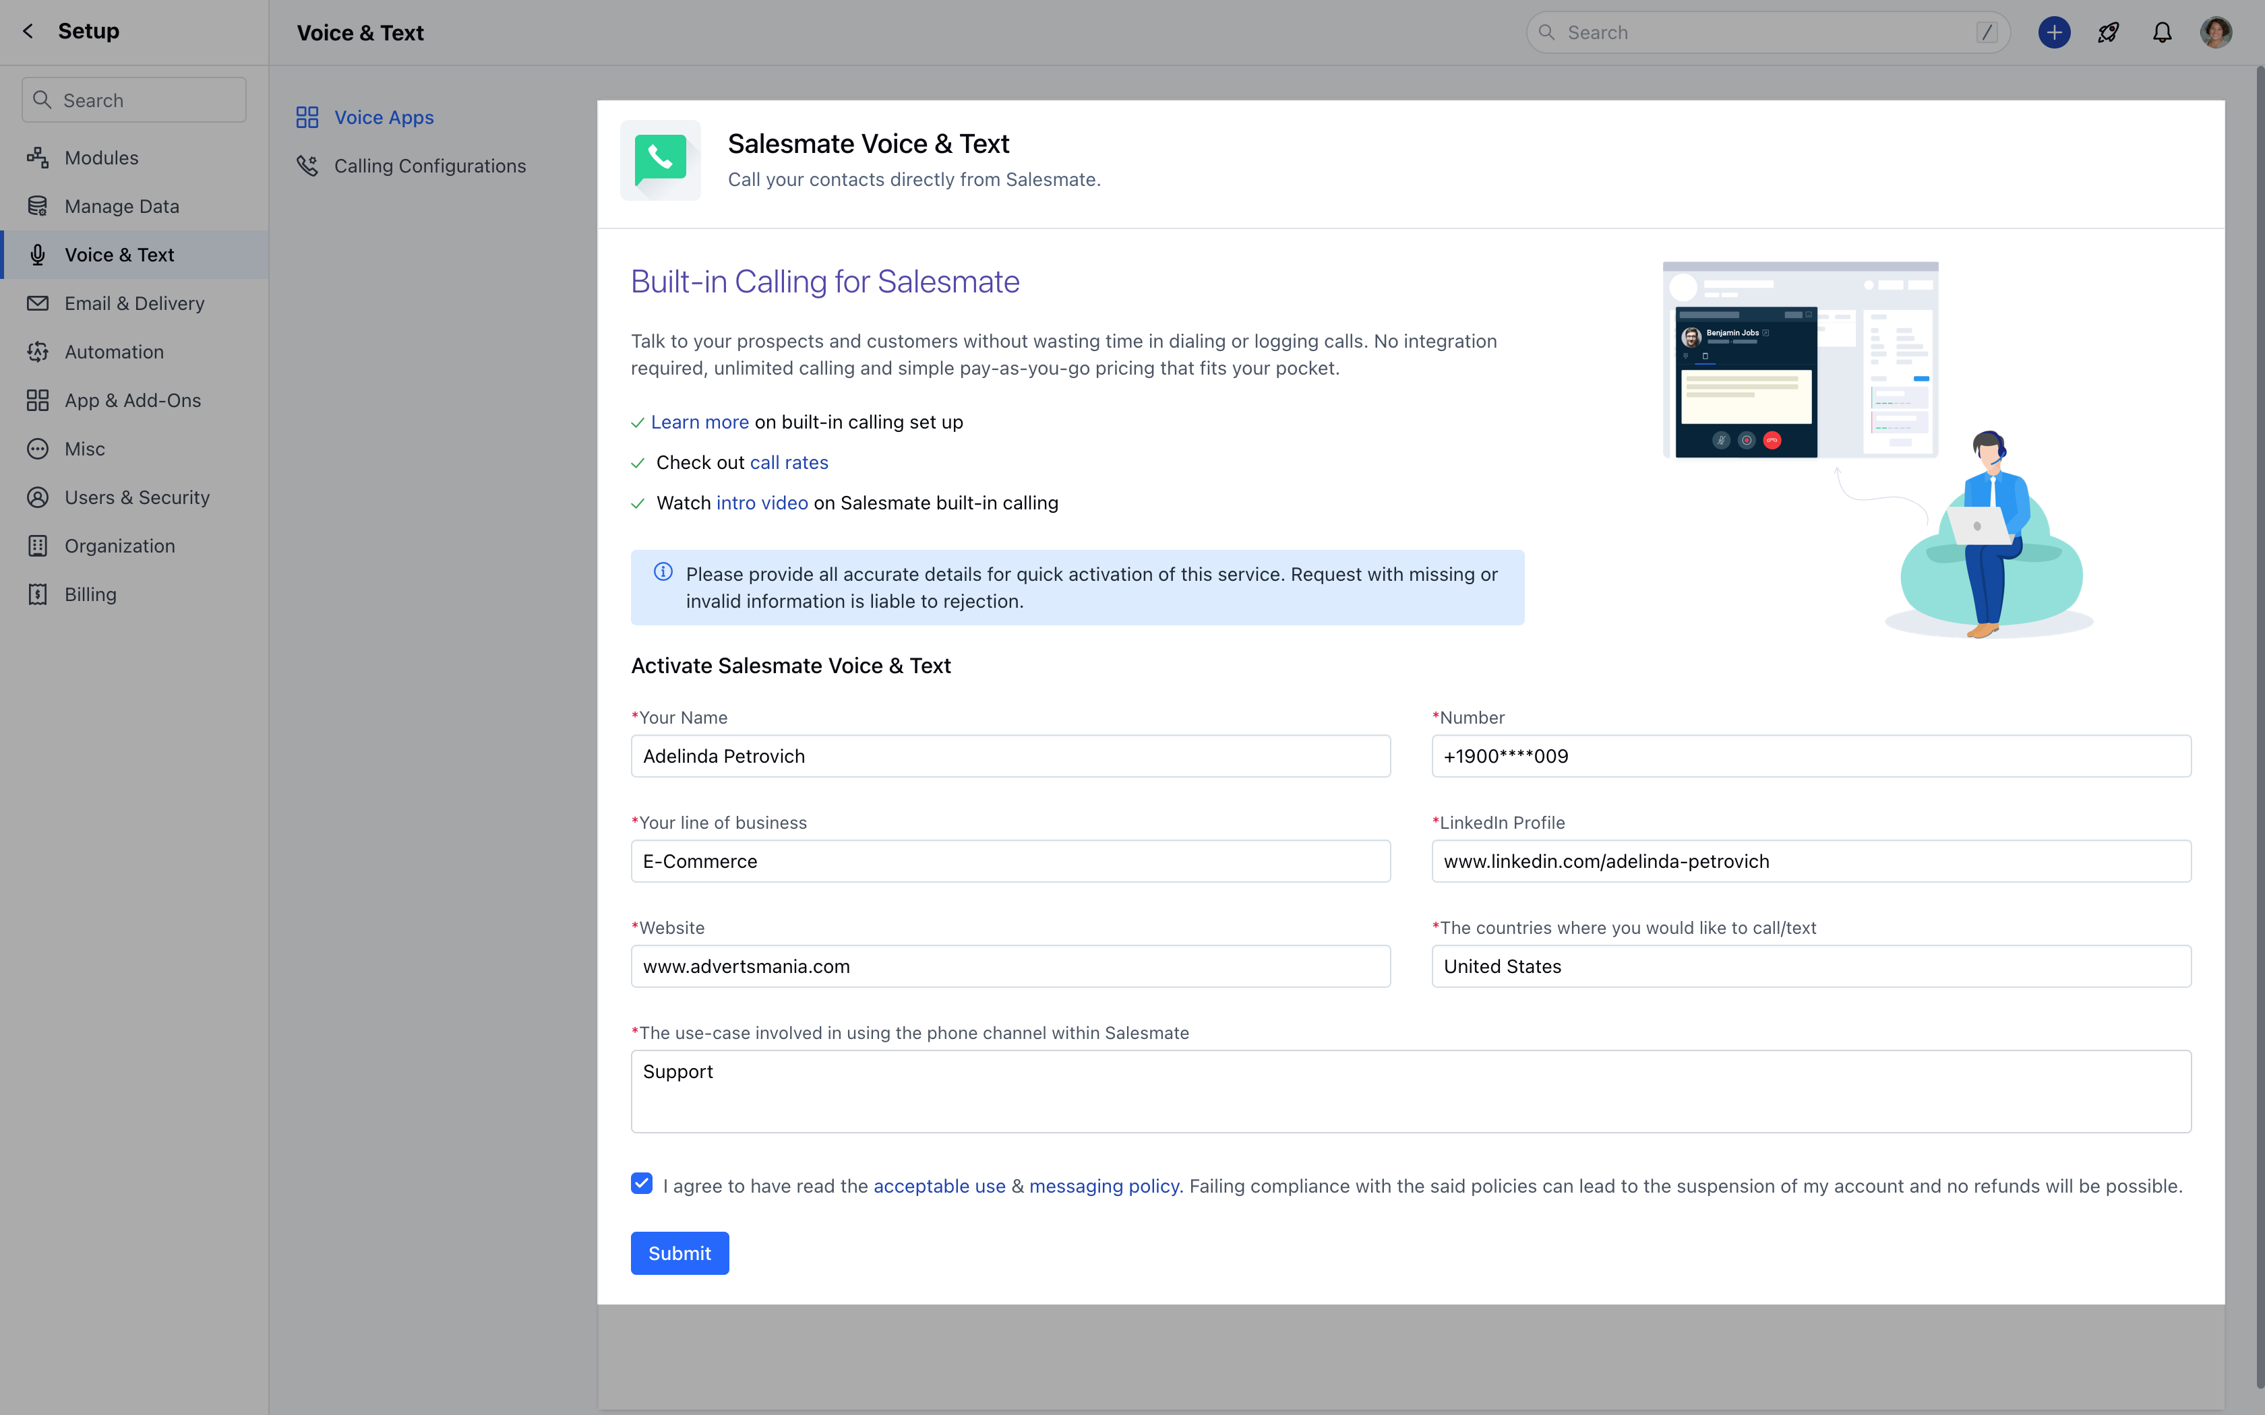Click the back arrow next to Setup
The height and width of the screenshot is (1415, 2265).
[x=28, y=32]
